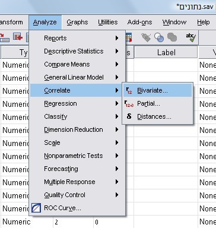216x228 pixels.
Task: Click the 'None' value in the first row
Action: pos(208,65)
